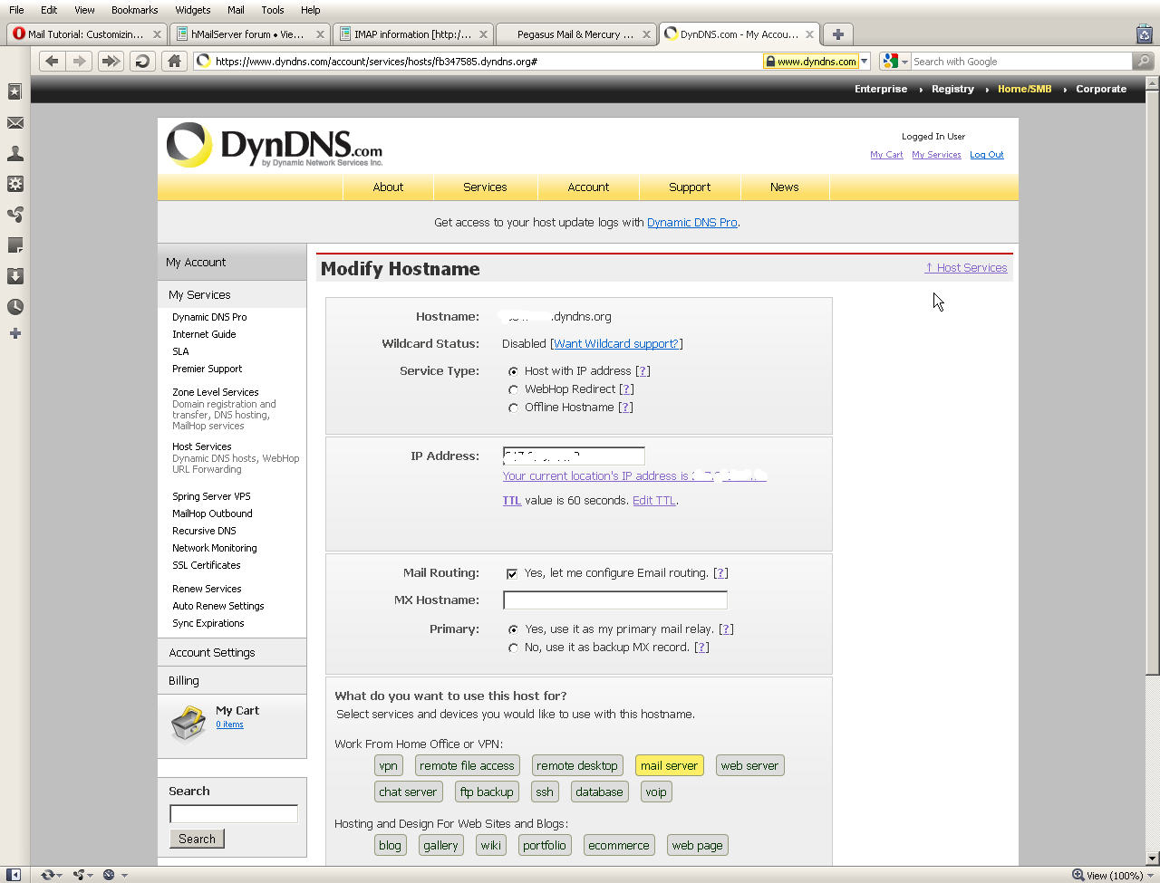Open the Services navigation tab
The height and width of the screenshot is (883, 1160).
click(485, 187)
